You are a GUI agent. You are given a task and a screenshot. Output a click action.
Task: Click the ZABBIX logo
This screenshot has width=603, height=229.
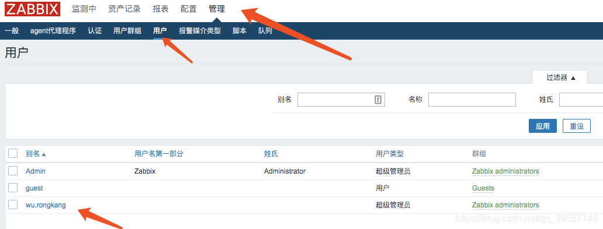point(32,9)
